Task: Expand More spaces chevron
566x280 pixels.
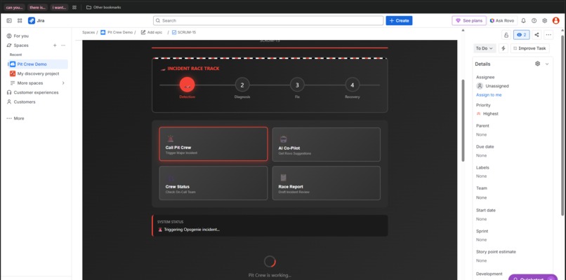Action: pos(63,83)
